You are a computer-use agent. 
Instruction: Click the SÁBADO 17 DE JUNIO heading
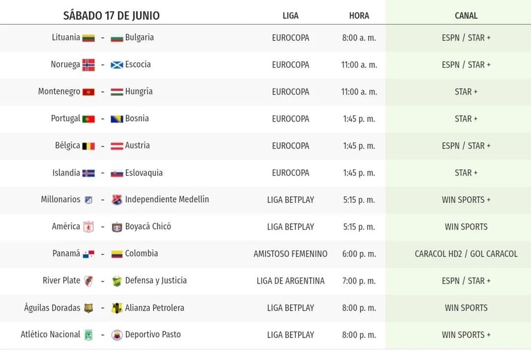(111, 16)
